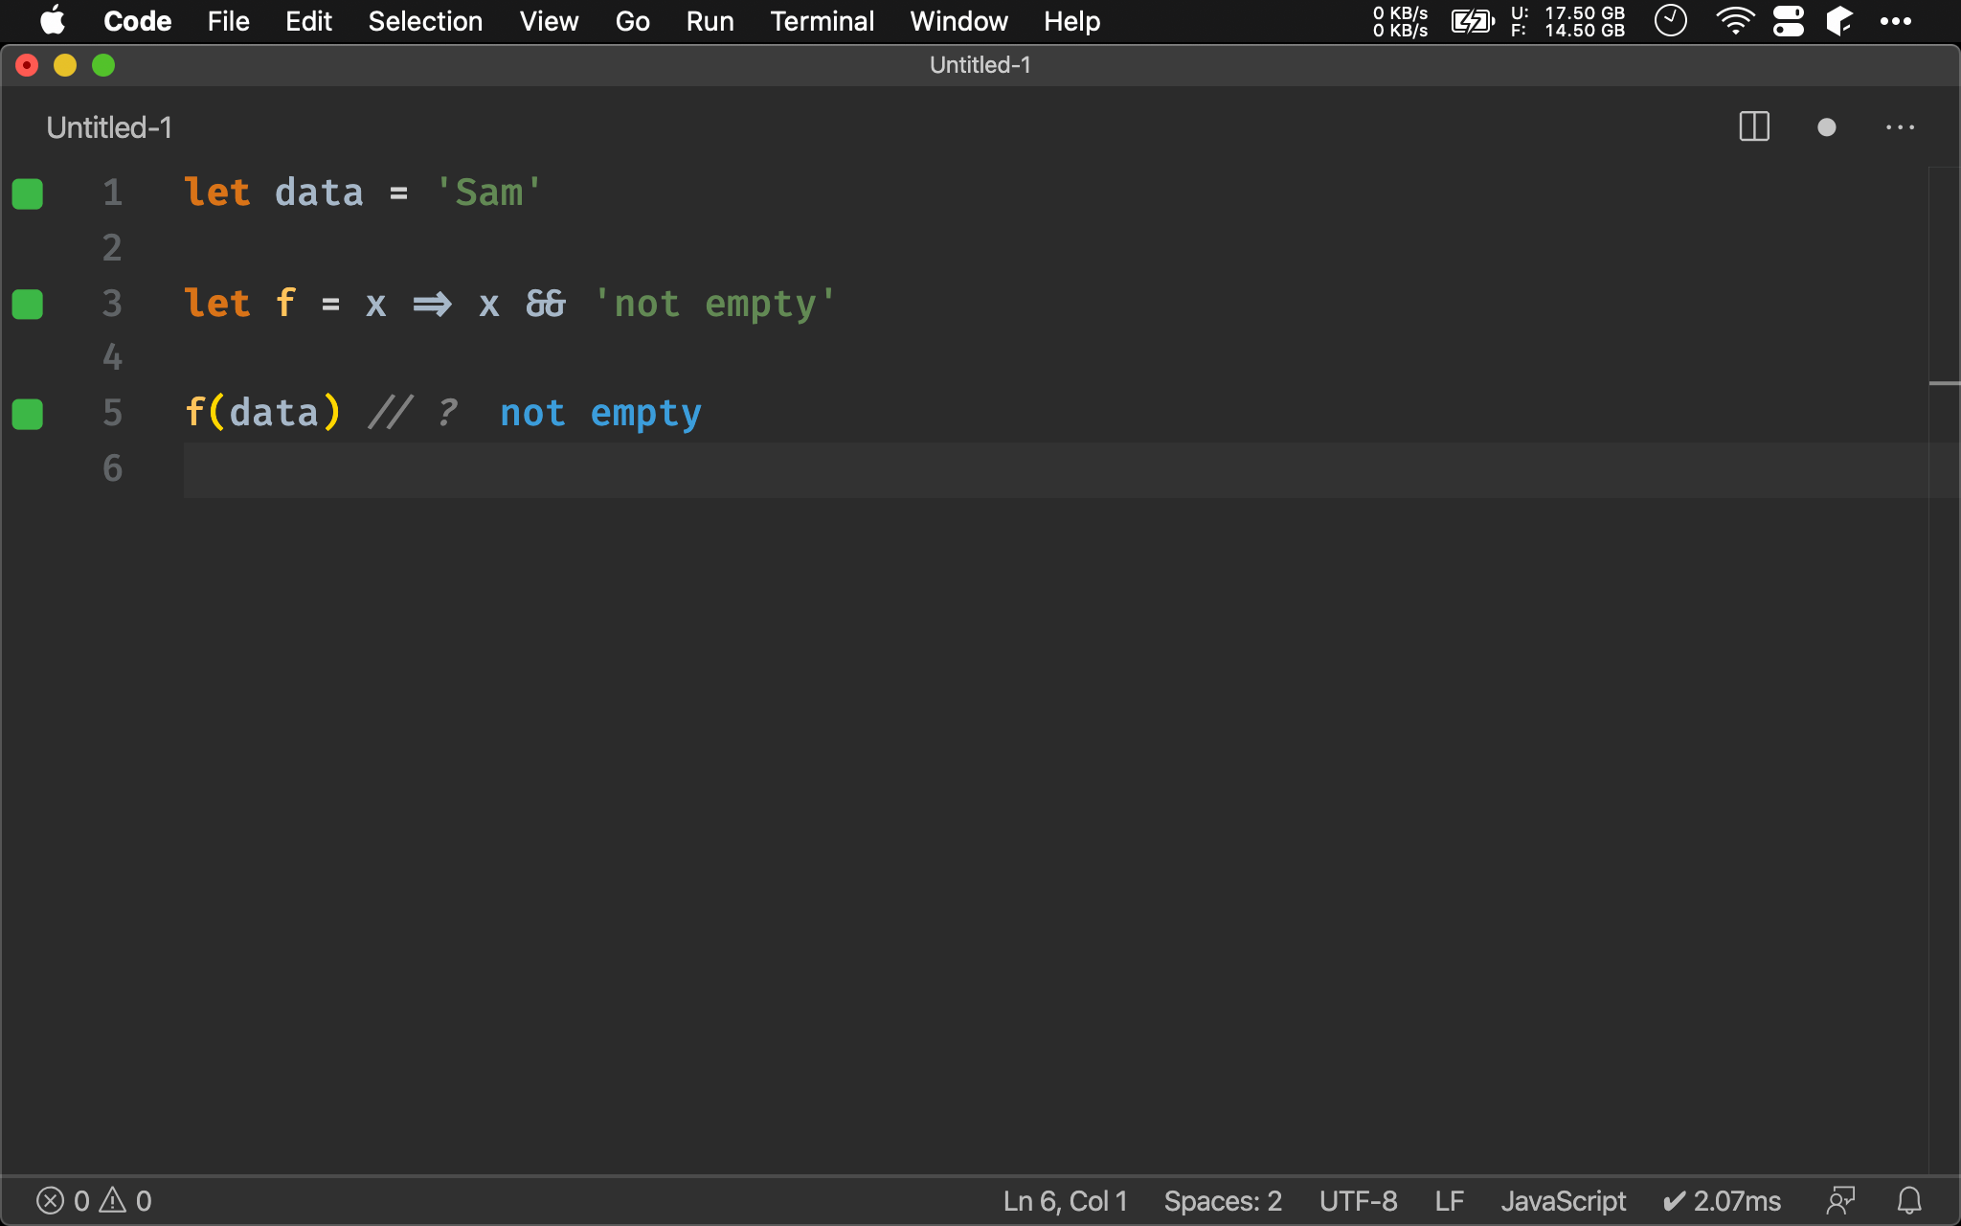1961x1226 pixels.
Task: Click line number 6 in the gutter
Action: (x=113, y=468)
